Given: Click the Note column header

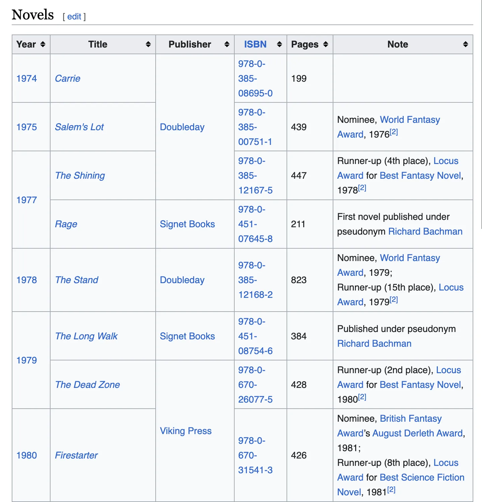Looking at the screenshot, I should (403, 44).
